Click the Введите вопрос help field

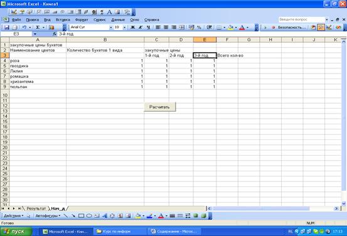click(301, 19)
